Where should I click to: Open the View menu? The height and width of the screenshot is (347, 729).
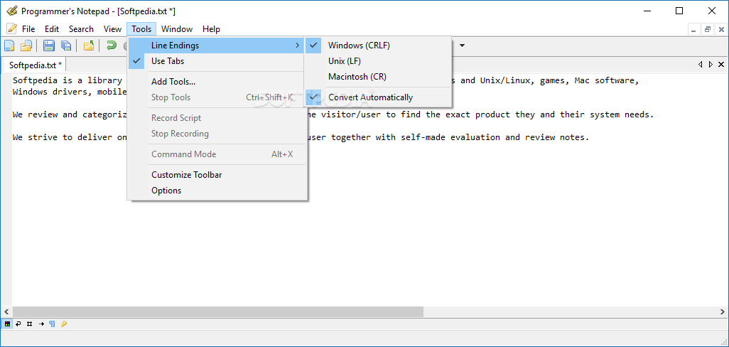pos(112,29)
